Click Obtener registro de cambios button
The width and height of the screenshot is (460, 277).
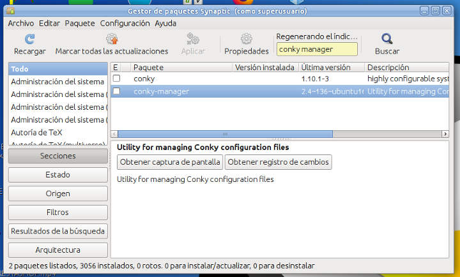278,162
